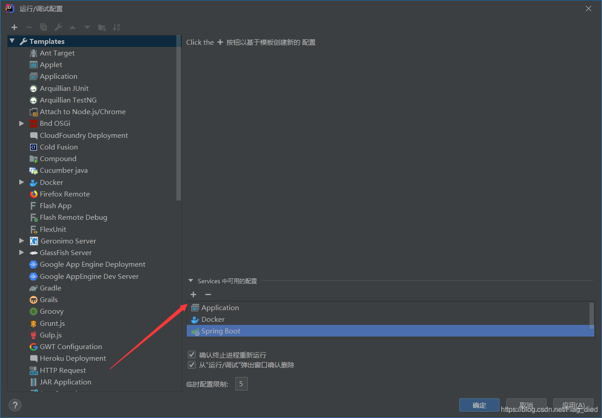Click the 应用(A) button
The width and height of the screenshot is (602, 418).
573,405
